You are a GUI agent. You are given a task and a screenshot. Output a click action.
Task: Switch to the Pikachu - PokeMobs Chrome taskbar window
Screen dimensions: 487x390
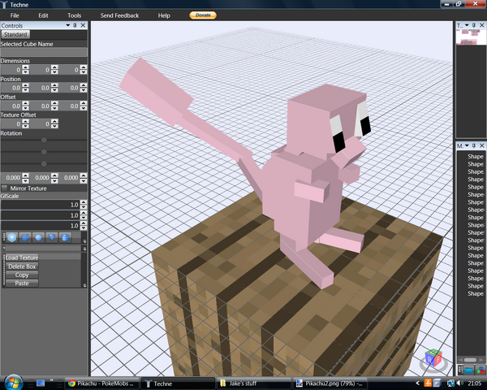point(102,383)
